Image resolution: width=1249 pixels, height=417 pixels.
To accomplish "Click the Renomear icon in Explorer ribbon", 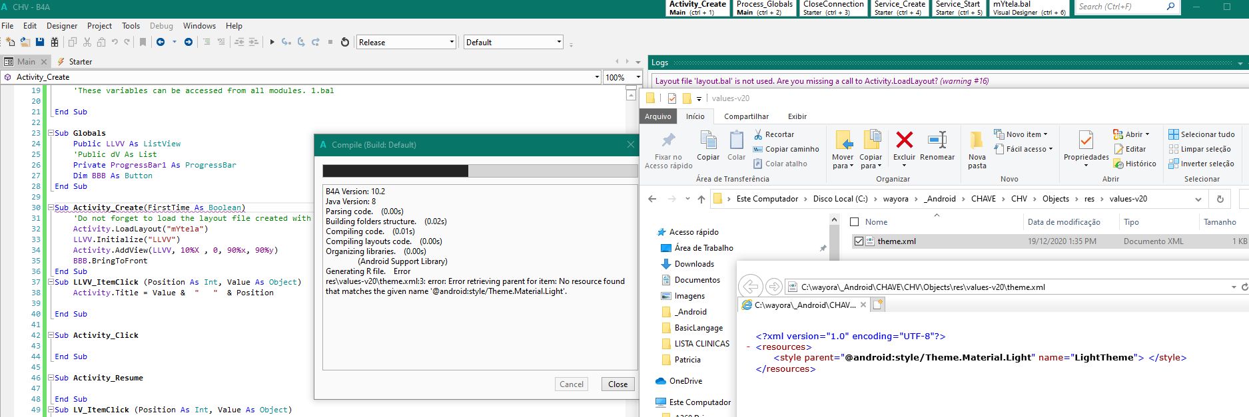I will click(937, 140).
